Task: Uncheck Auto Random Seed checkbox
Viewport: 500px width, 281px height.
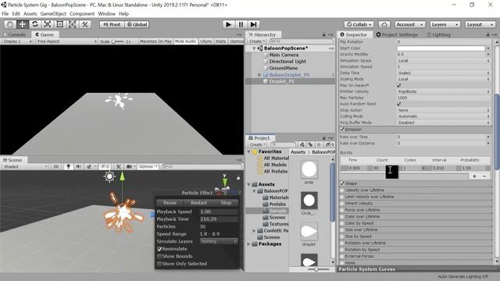Action: pyautogui.click(x=399, y=104)
